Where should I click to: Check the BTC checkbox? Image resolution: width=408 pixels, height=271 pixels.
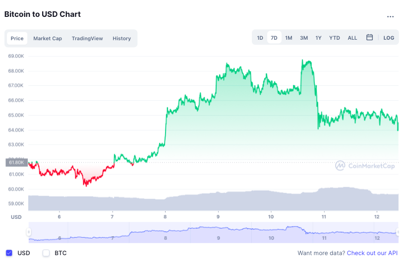(46, 253)
